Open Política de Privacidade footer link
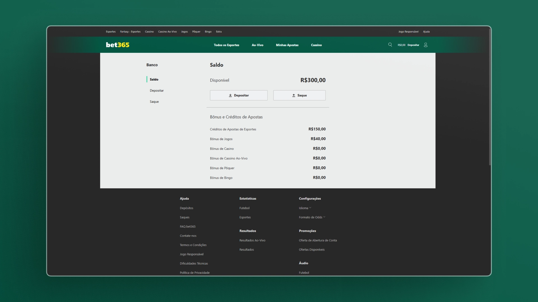Screen dimensions: 538x302 click(195, 273)
